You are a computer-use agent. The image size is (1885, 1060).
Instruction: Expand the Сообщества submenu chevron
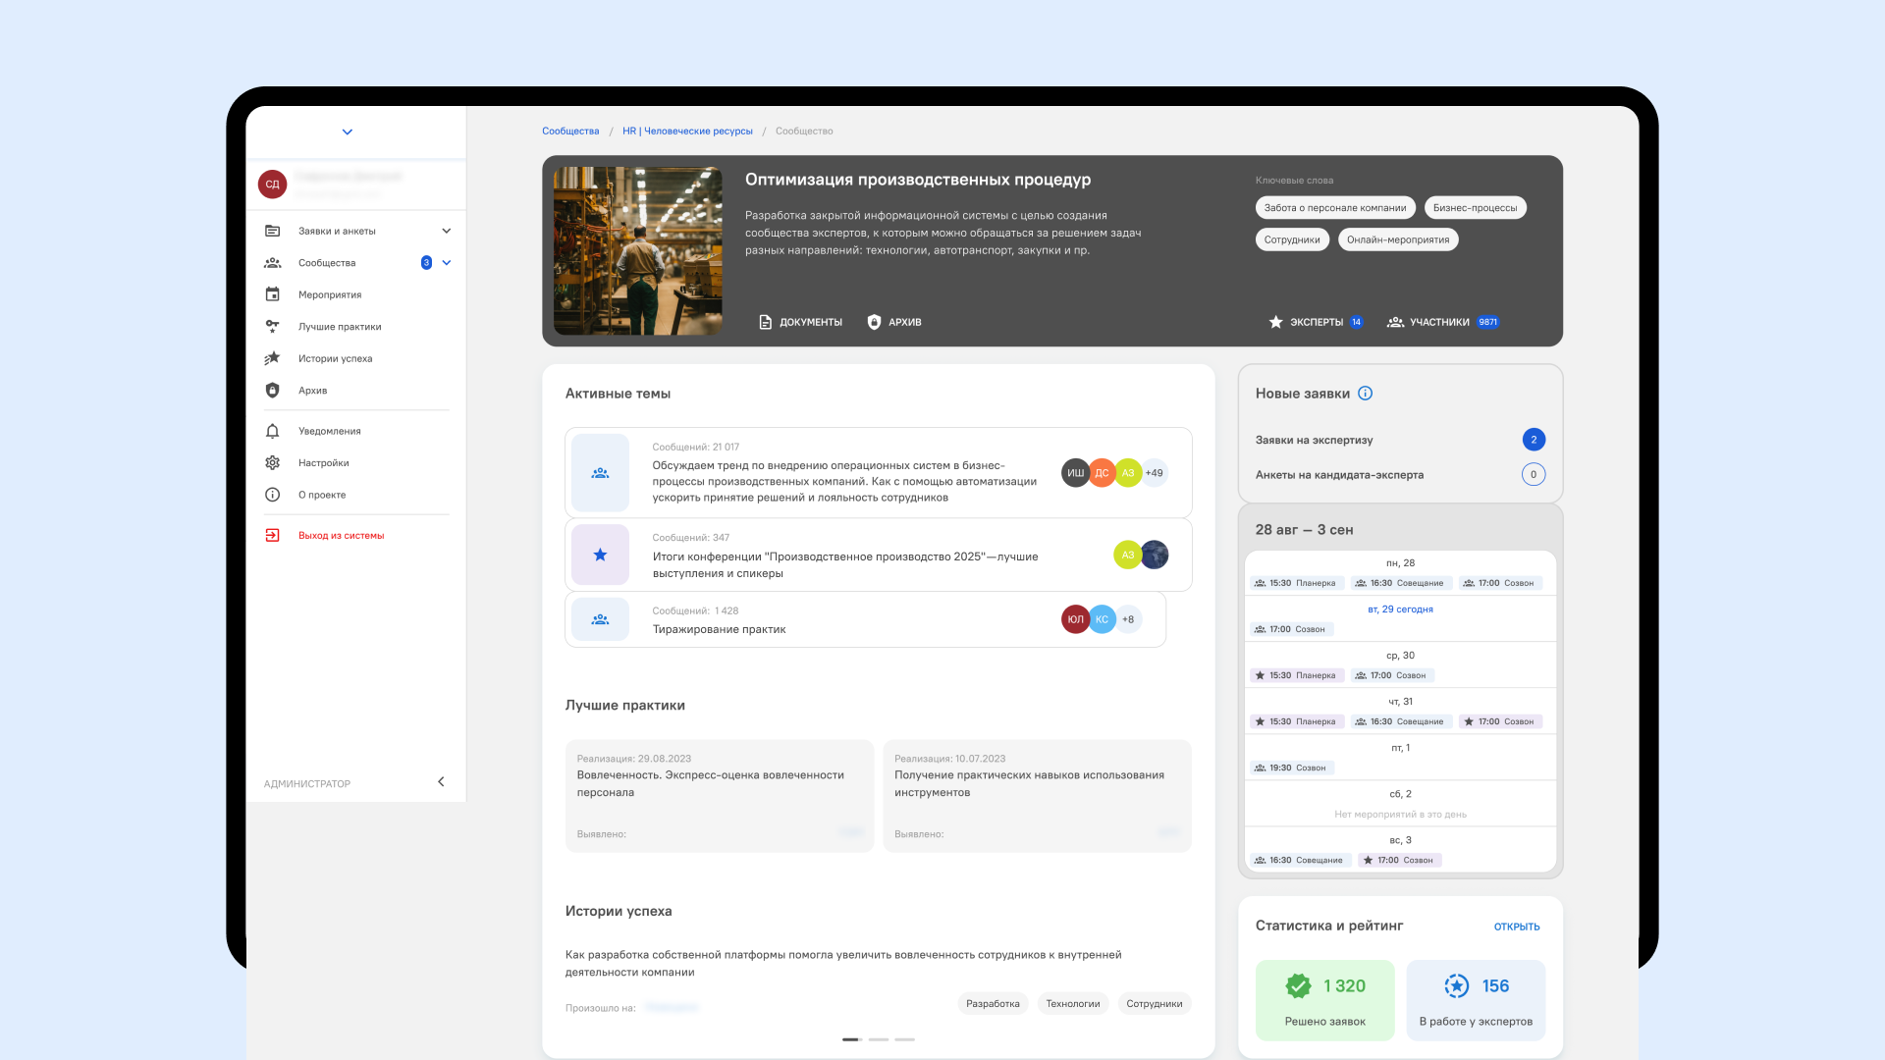[447, 263]
